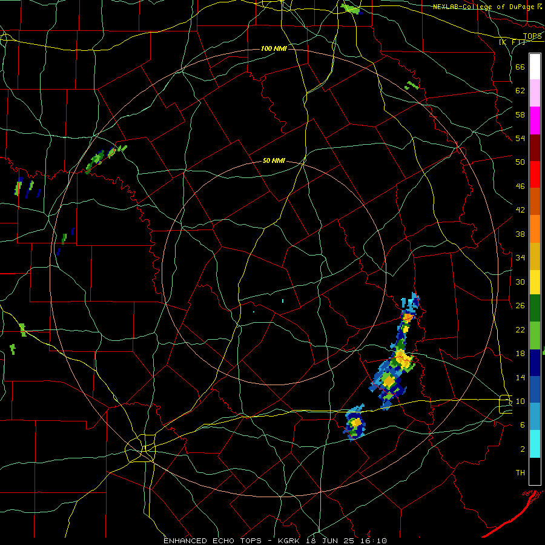The height and width of the screenshot is (545, 545).
Task: Click the navy blue 14-18 kft swatch
Action: [x=535, y=363]
